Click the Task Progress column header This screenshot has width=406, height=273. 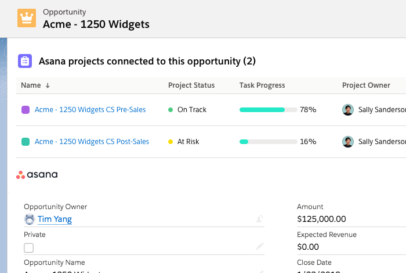tap(262, 85)
